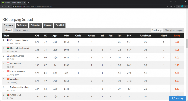Bookmark this page with the star icon
This screenshot has width=188, height=101.
(x=175, y=6)
